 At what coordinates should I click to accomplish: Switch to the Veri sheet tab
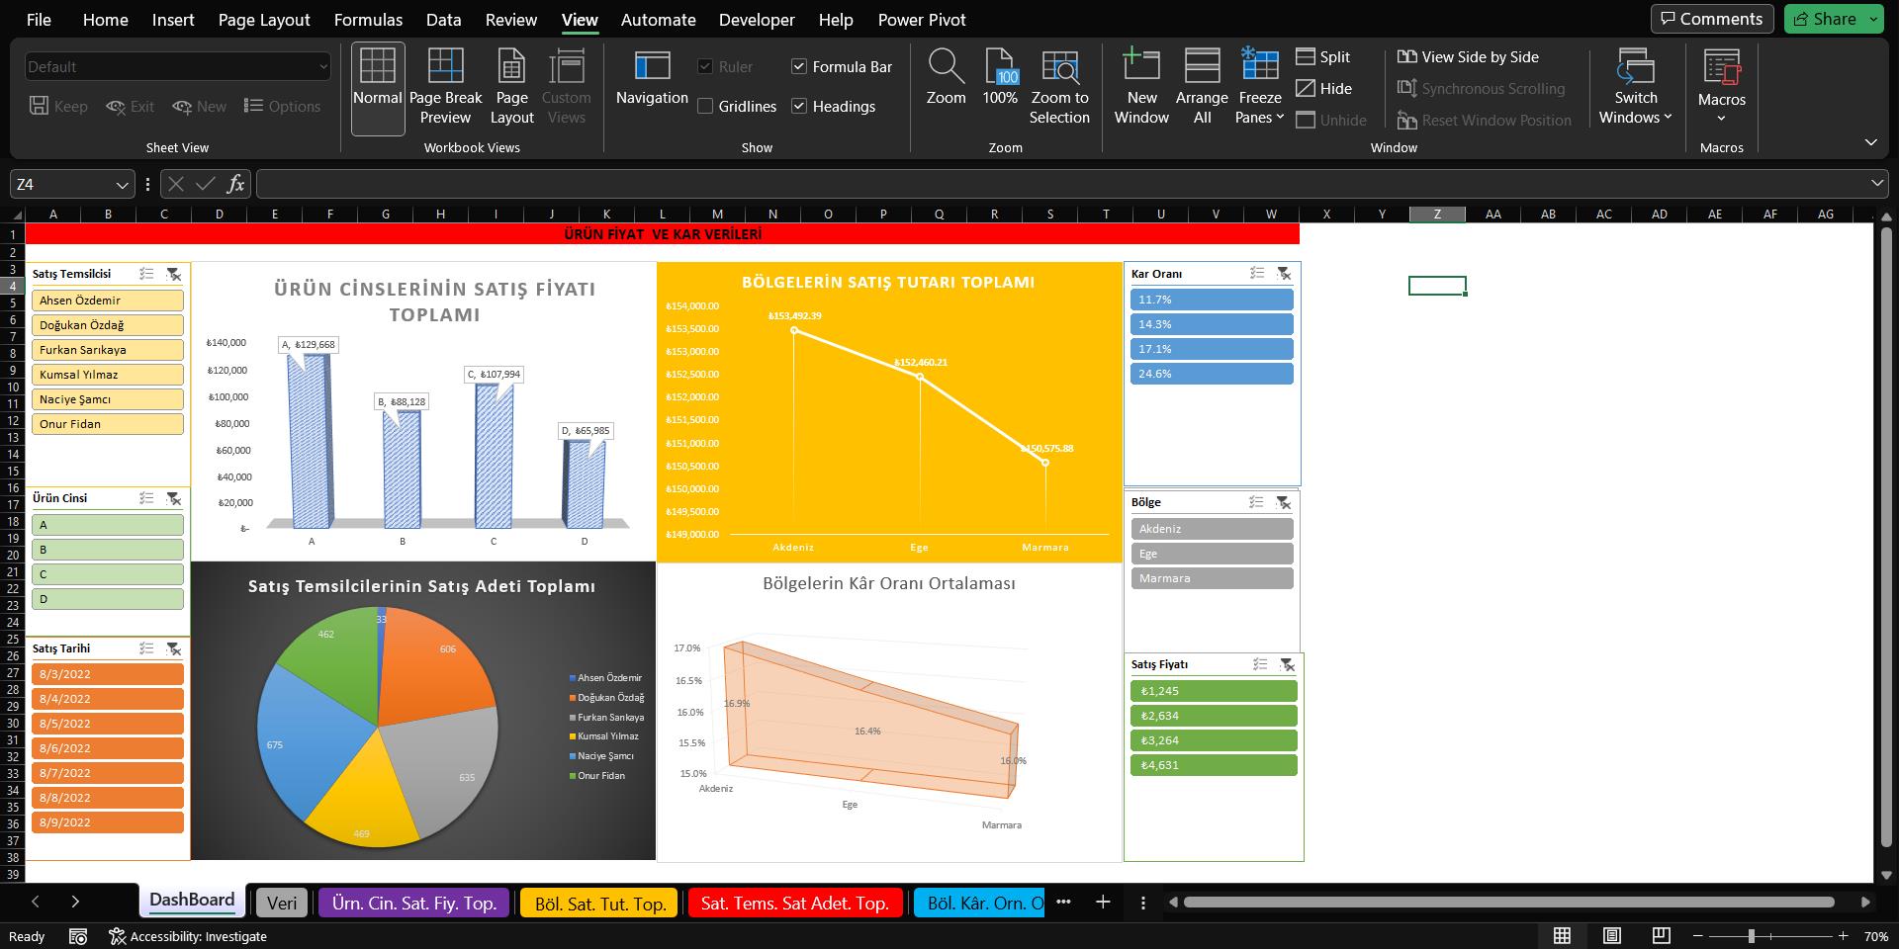282,903
